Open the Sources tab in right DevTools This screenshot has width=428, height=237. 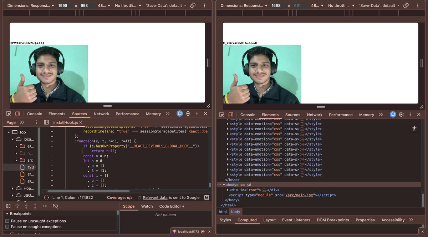click(292, 115)
